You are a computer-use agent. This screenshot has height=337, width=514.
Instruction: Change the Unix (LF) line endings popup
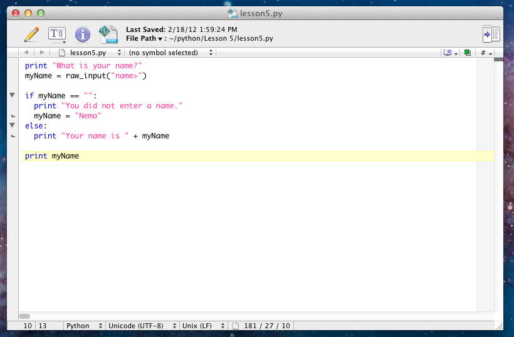pyautogui.click(x=203, y=326)
